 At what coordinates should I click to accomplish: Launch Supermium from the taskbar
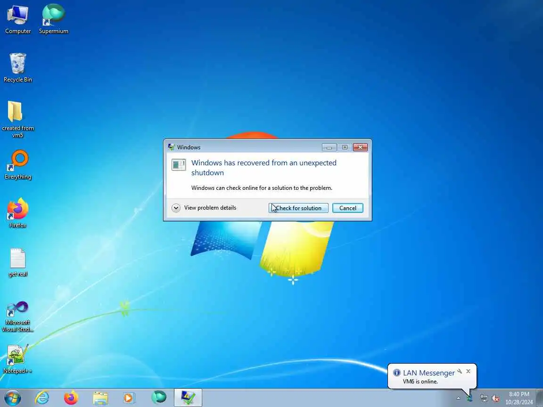coord(159,397)
